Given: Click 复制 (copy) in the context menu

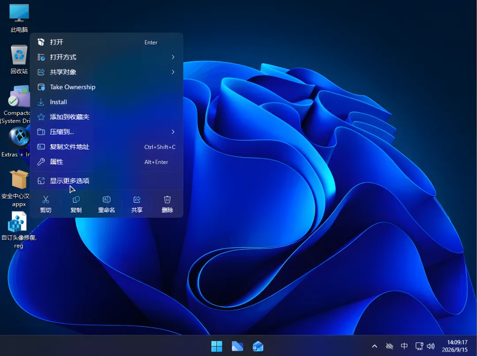Looking at the screenshot, I should pyautogui.click(x=76, y=204).
